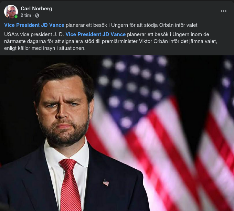The width and height of the screenshot is (234, 211).
Task: Click the text "enligt källor med insyn i situationen"
Action: click(x=45, y=48)
